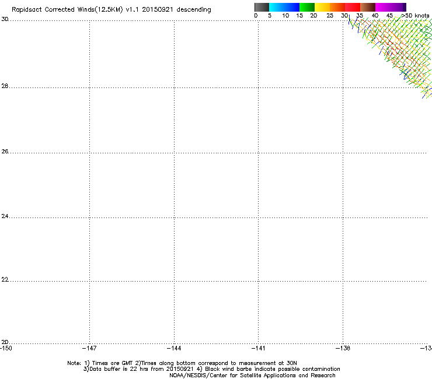432x379 pixels.
Task: Pick the orange 25-30 knots legend segment
Action: click(x=337, y=7)
